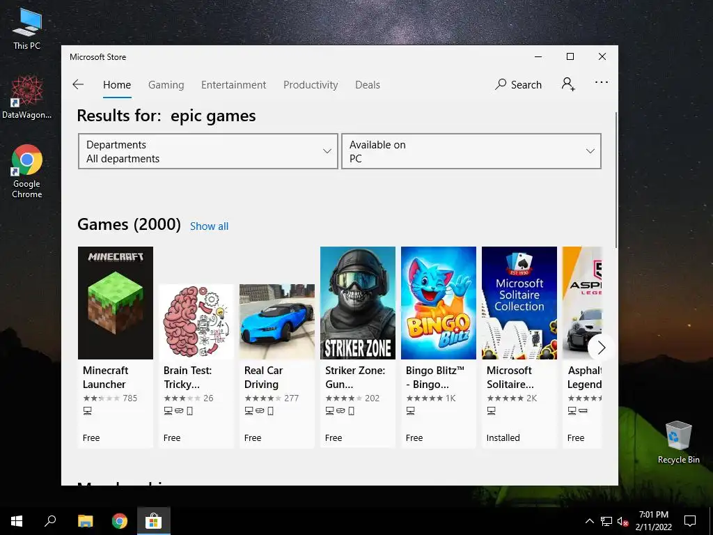Open the Productivity tab
The height and width of the screenshot is (535, 713).
pyautogui.click(x=311, y=85)
